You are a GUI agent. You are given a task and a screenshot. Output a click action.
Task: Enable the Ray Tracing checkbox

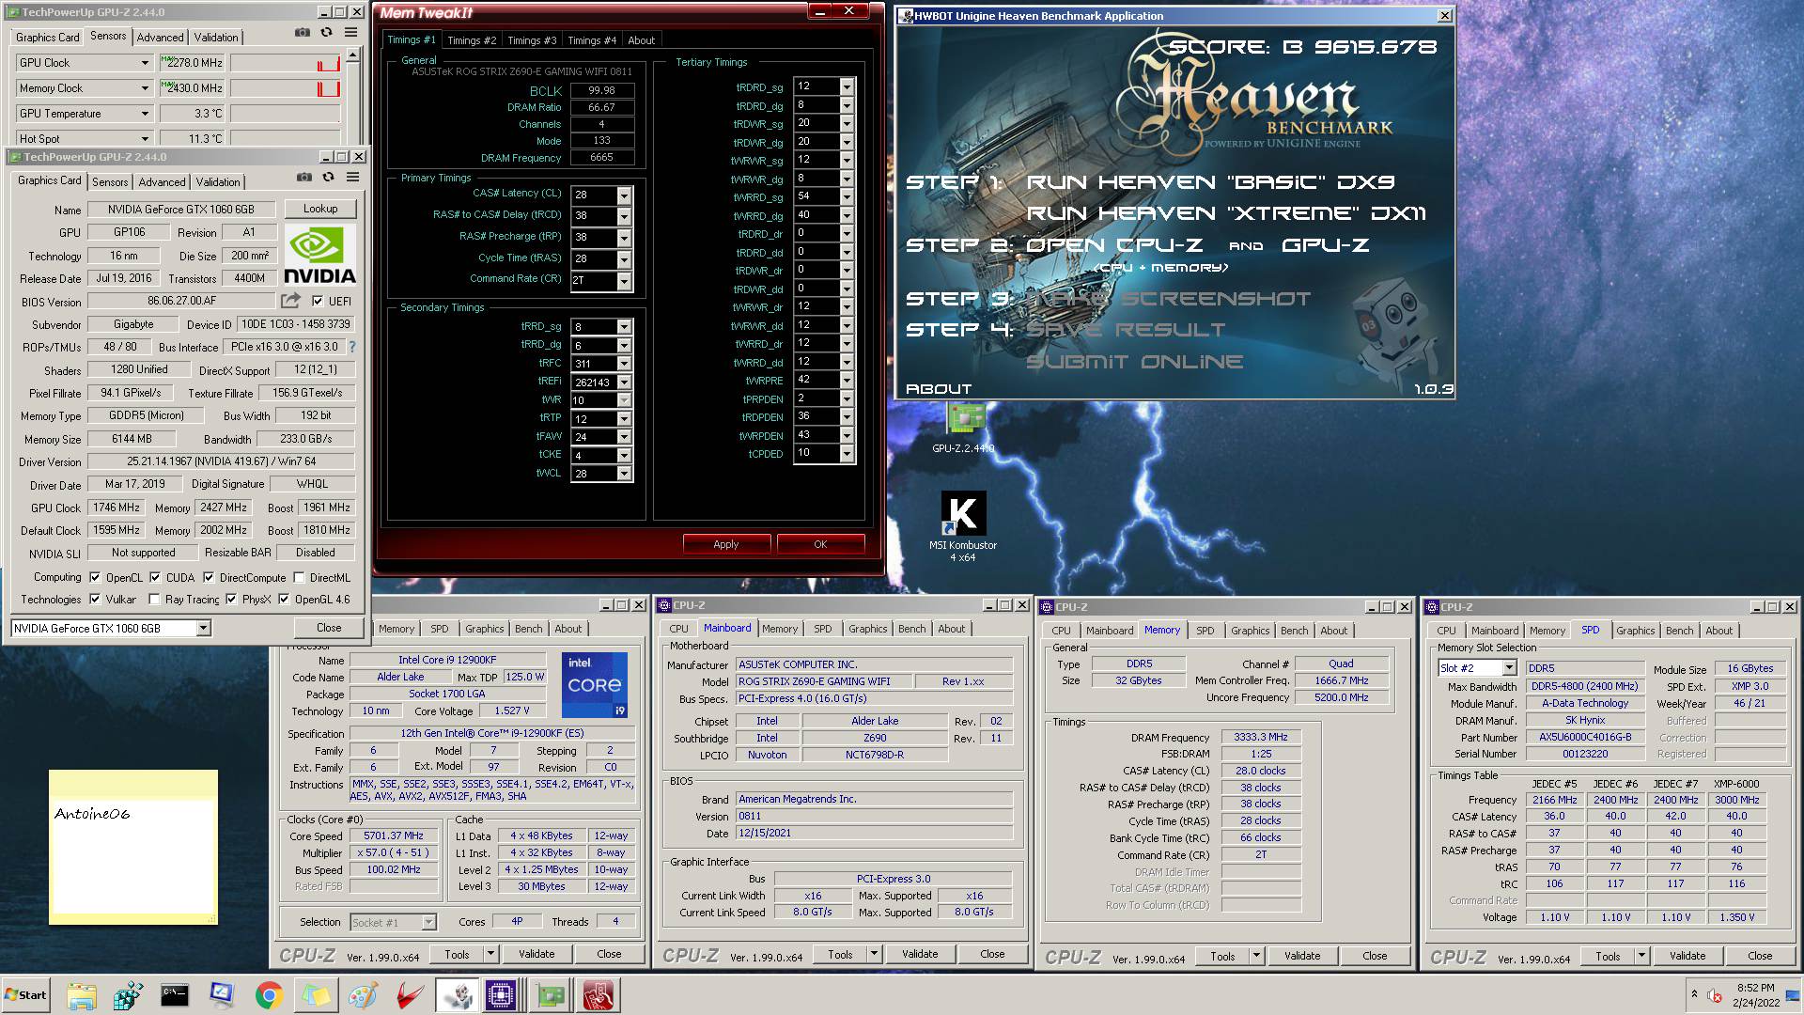[x=154, y=599]
